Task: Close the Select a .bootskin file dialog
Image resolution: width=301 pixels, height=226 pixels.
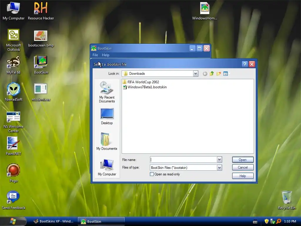Action: click(x=252, y=64)
